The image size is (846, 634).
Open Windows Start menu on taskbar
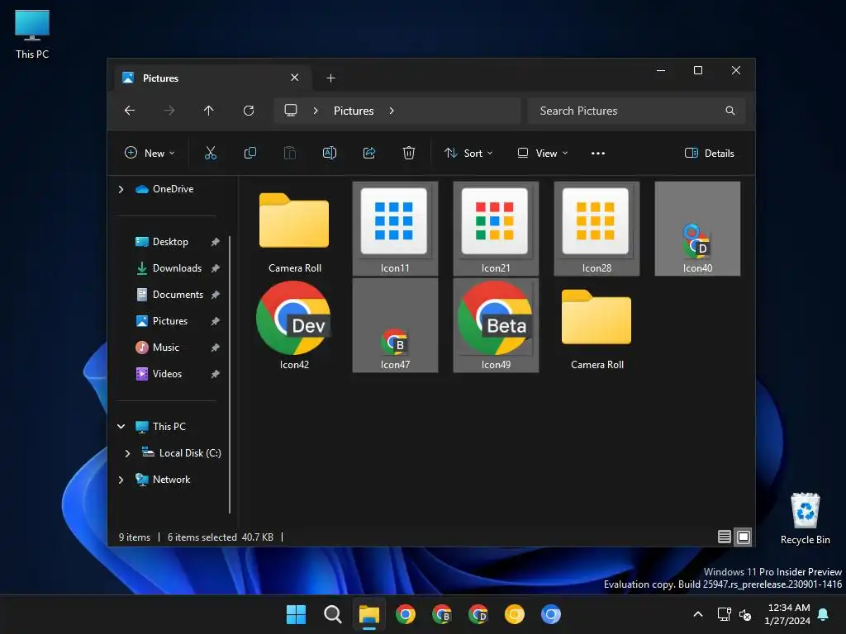click(x=296, y=614)
